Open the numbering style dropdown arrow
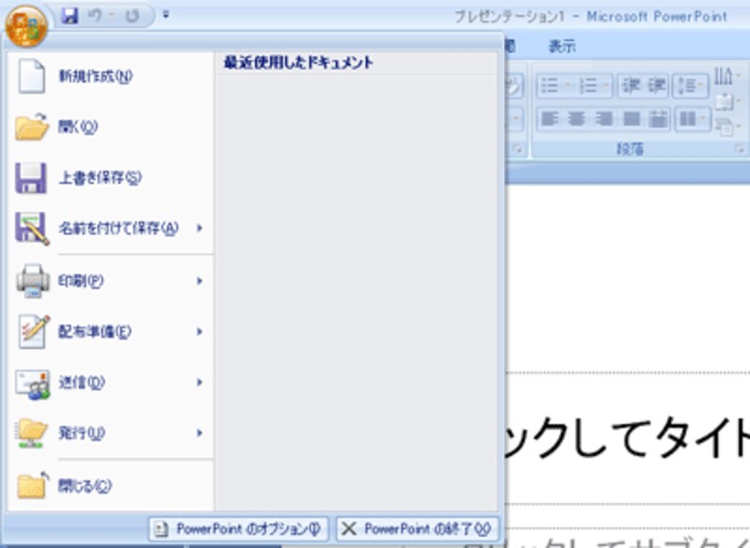 point(605,86)
